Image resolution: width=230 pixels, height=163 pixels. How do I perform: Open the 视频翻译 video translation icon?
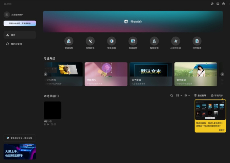click(90, 41)
